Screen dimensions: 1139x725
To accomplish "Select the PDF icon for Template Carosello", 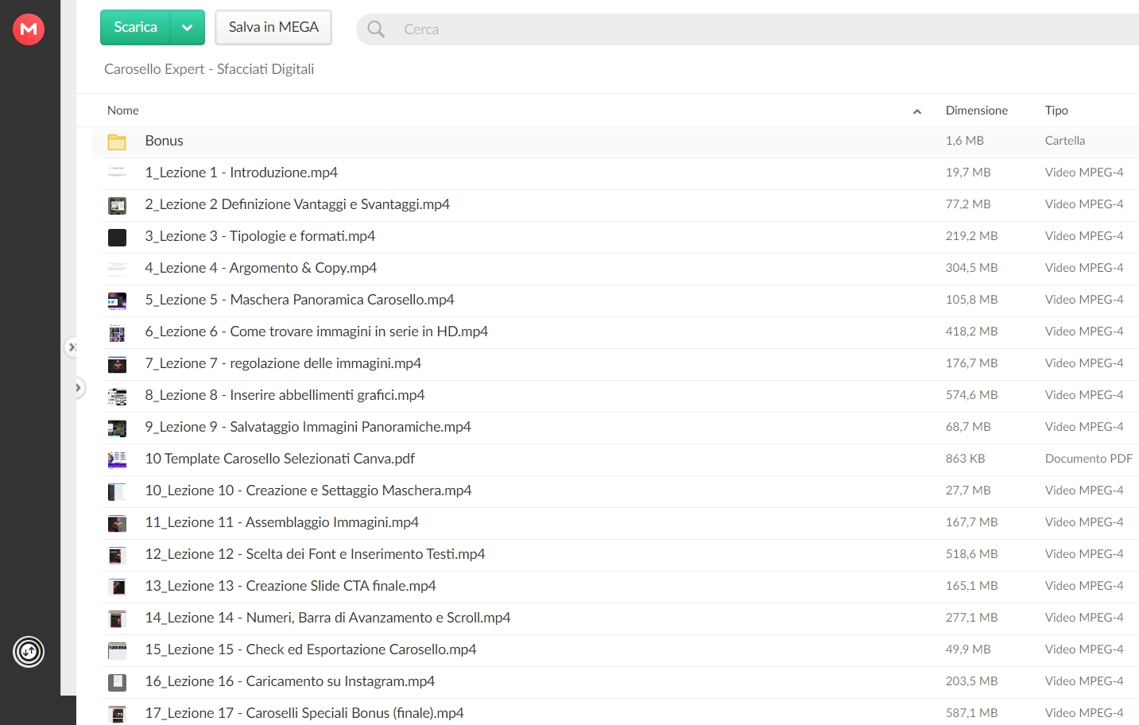I will click(117, 459).
